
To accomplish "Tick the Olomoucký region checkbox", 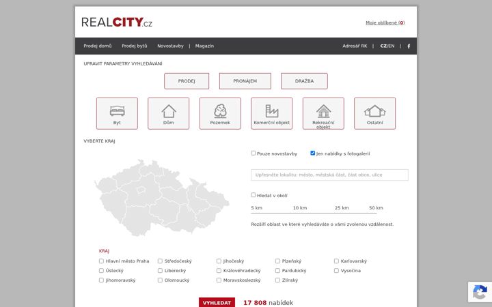I will click(160, 280).
